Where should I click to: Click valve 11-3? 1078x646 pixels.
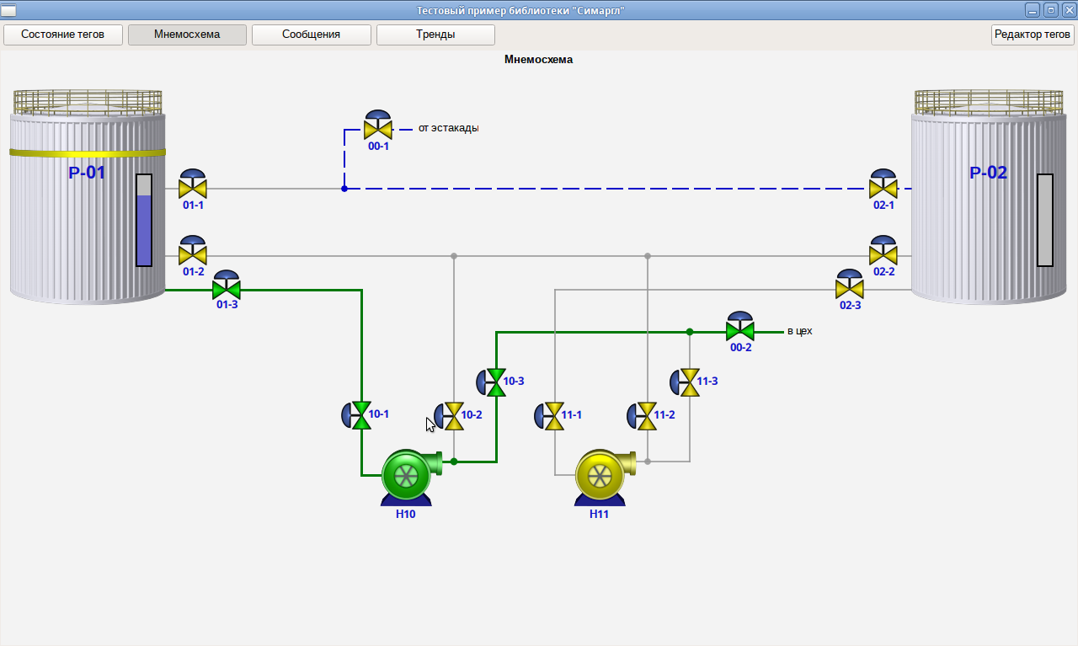tap(685, 382)
